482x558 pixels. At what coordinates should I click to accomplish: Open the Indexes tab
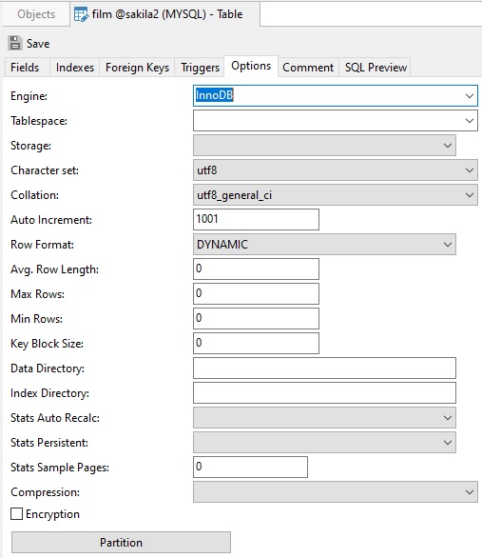pos(75,67)
